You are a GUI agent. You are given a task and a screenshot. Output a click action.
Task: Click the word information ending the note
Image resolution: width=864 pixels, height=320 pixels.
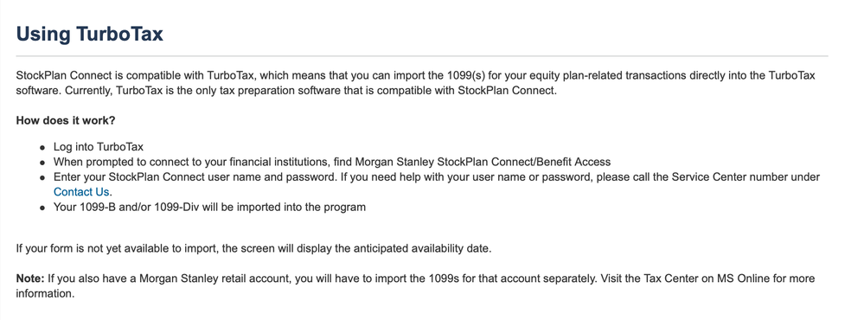pos(45,293)
